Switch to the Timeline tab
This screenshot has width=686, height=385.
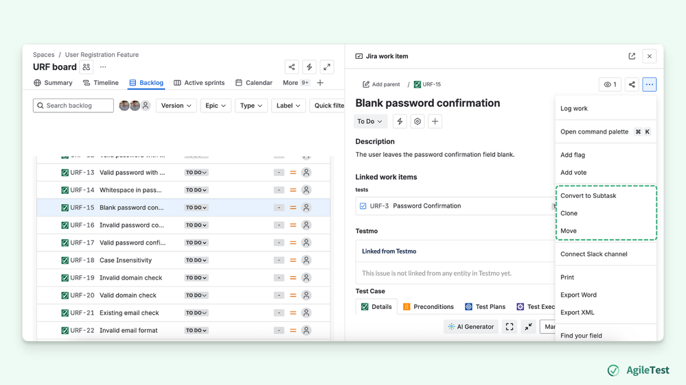(101, 82)
